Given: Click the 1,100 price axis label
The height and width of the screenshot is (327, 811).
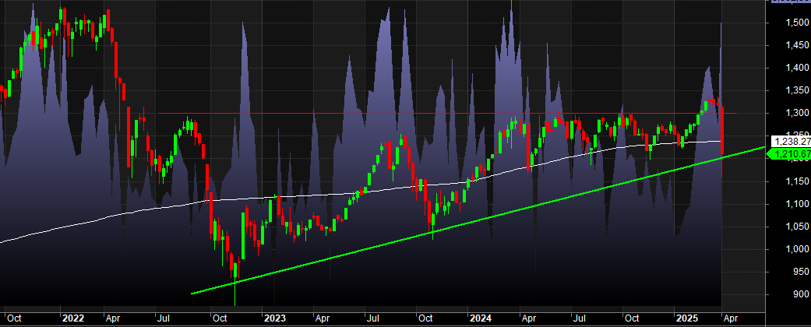Looking at the screenshot, I should pos(789,204).
